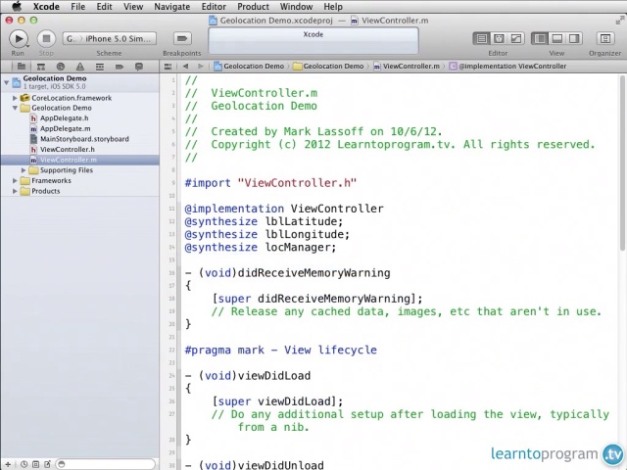Open the Navigate menu

(x=172, y=7)
